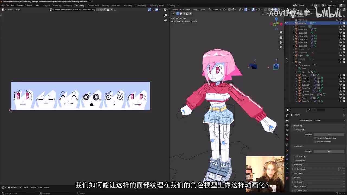
Task: Click the face texture strip in the image editor
Action: (x=80, y=96)
